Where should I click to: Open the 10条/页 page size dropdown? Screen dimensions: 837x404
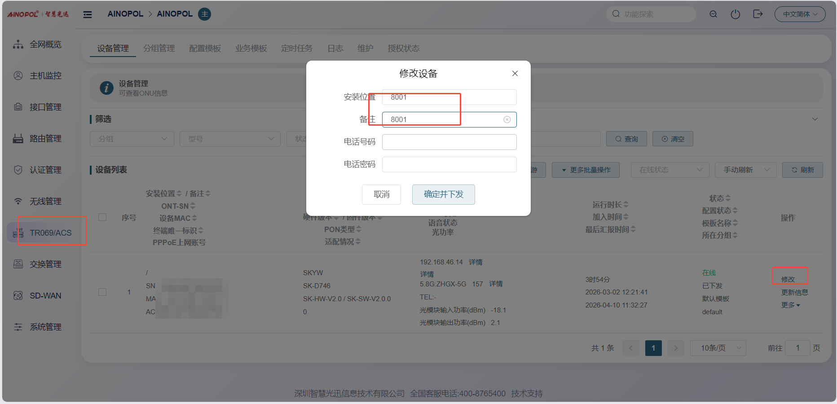[x=718, y=348]
